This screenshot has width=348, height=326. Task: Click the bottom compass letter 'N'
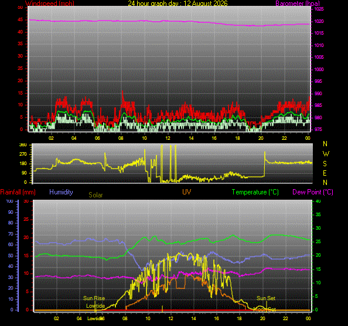click(325, 183)
